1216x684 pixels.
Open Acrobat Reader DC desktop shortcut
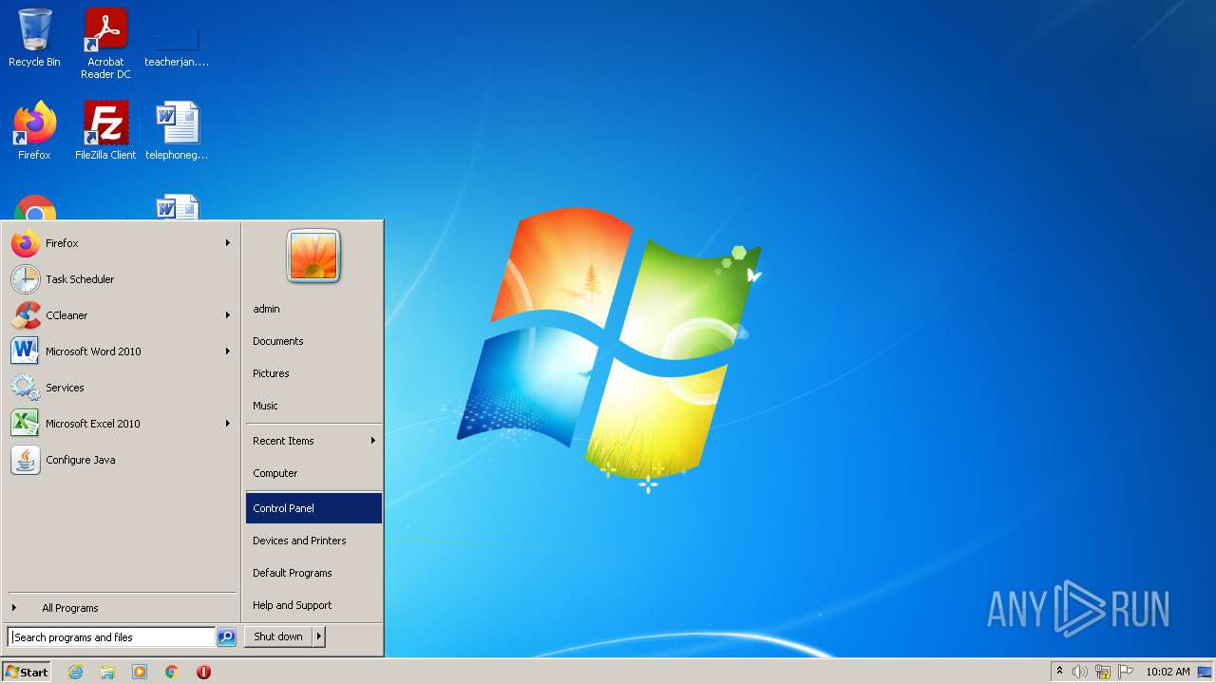(x=105, y=44)
